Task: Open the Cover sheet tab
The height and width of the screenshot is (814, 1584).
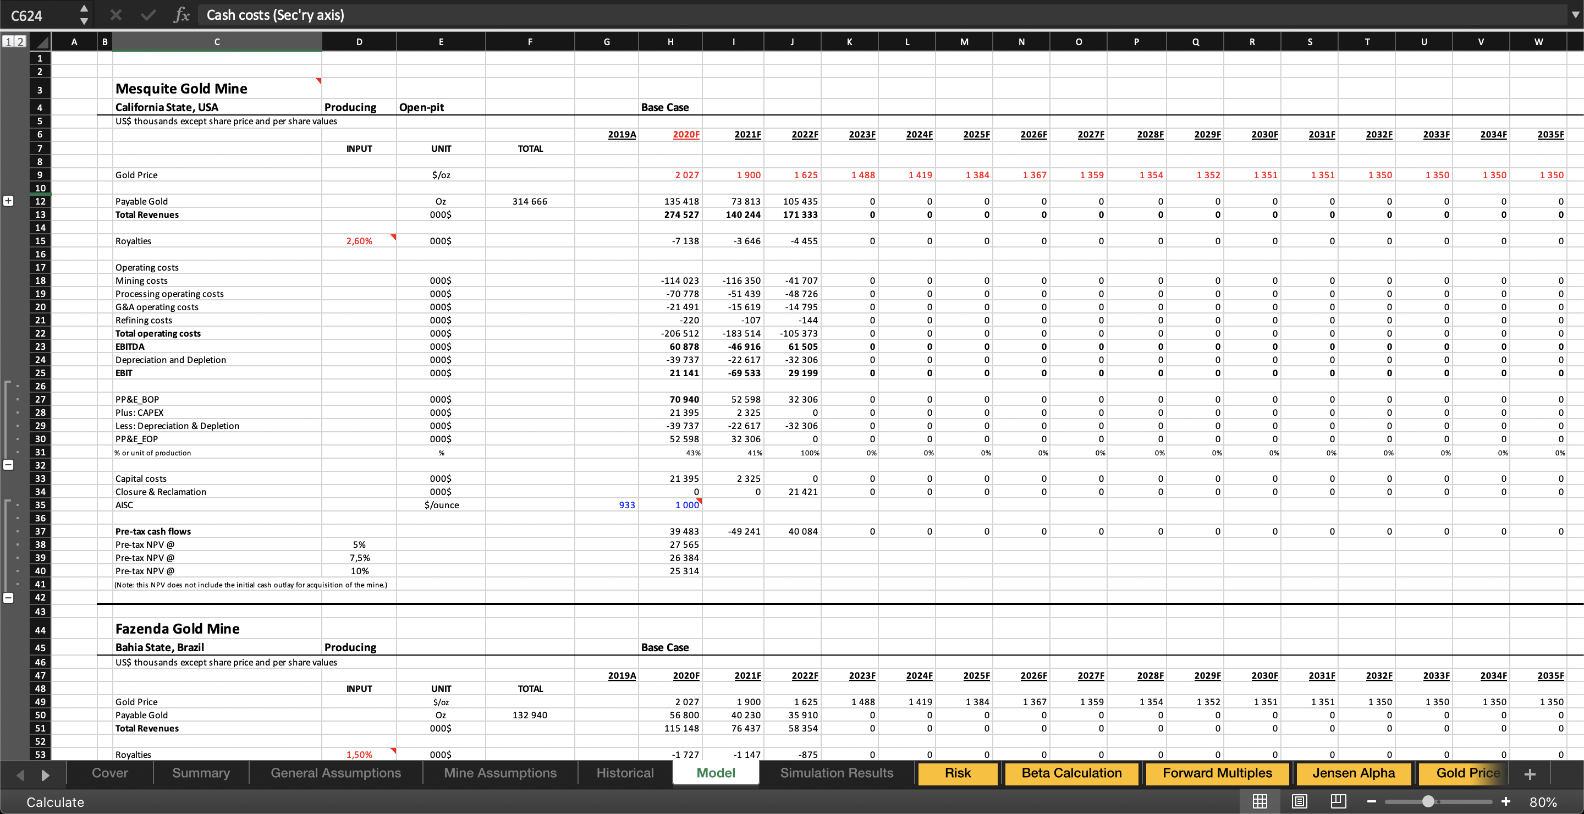Action: (110, 773)
